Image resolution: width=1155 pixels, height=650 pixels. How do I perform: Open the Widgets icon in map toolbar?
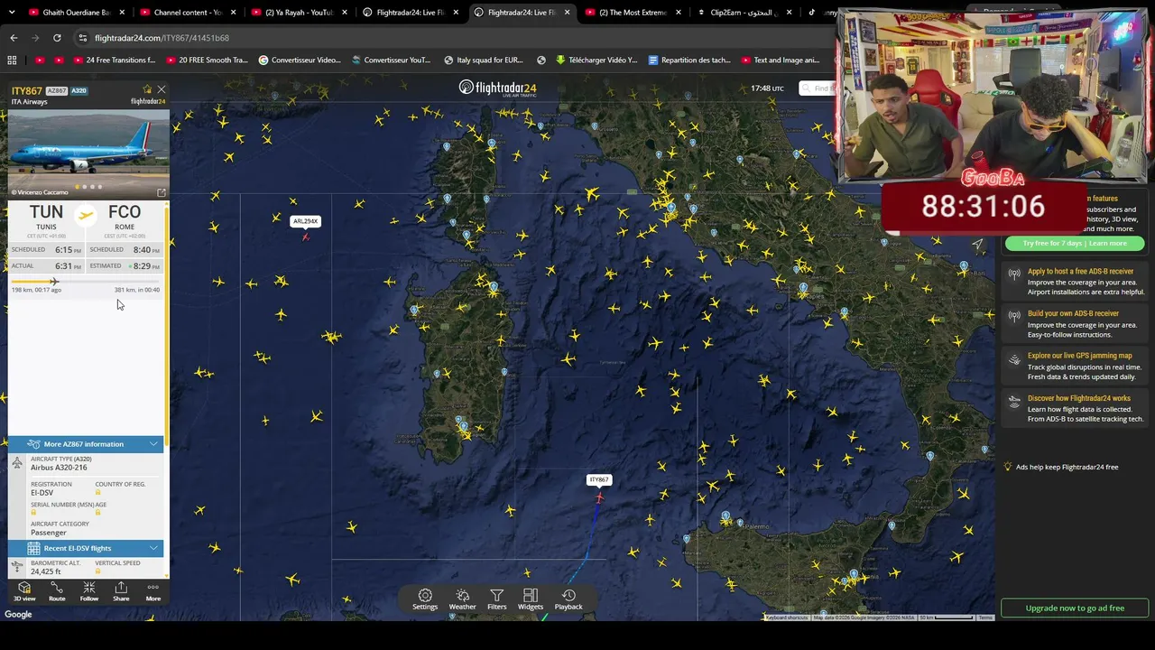[x=531, y=599]
